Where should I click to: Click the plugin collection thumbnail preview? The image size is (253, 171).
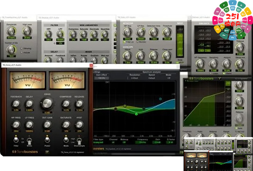(218, 154)
